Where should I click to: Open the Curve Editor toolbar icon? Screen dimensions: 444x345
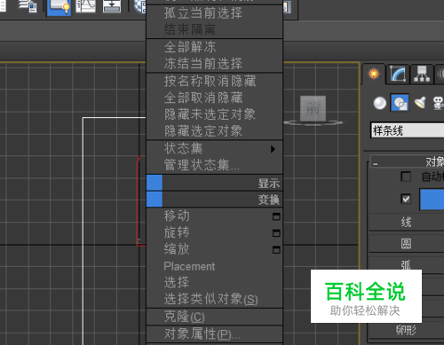85,6
